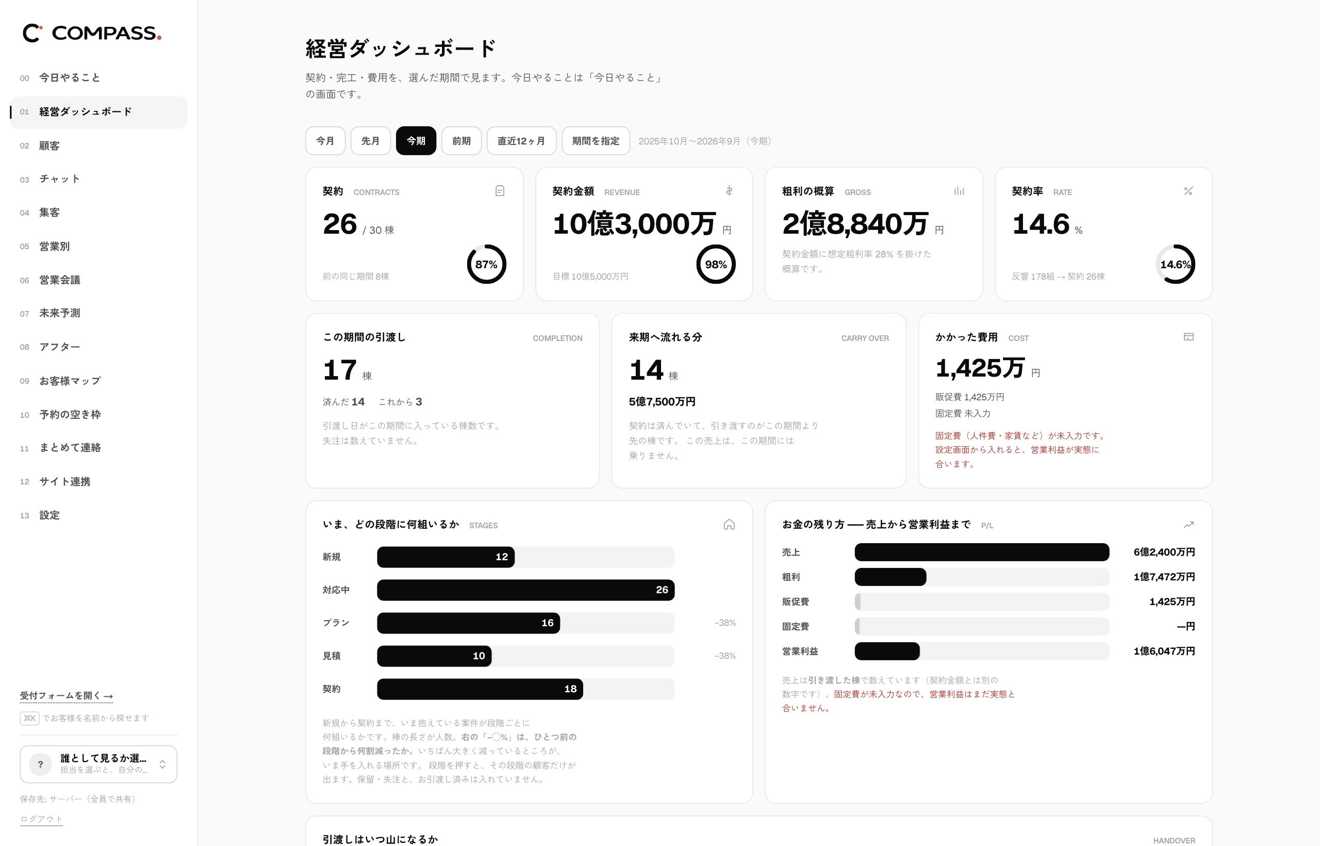Click the 見積 stage bar showing 10
1320x846 pixels.
434,656
